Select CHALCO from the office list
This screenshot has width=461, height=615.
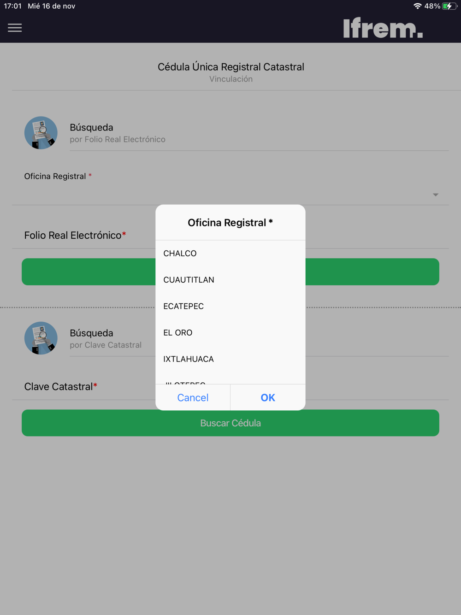[230, 254]
